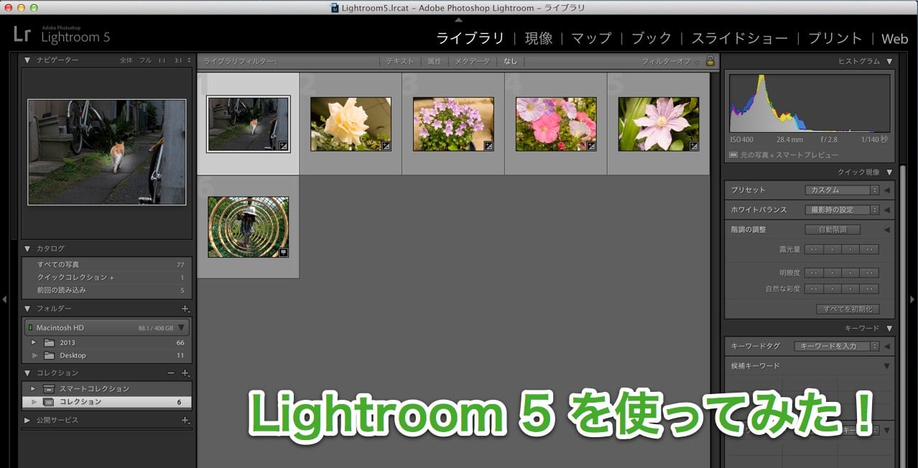
Task: Open the キーワードタグ dropdown
Action: tap(837, 346)
